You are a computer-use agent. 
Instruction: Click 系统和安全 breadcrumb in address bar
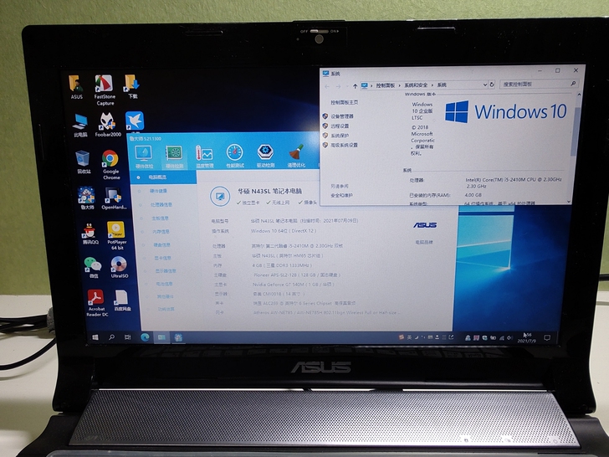(x=416, y=85)
